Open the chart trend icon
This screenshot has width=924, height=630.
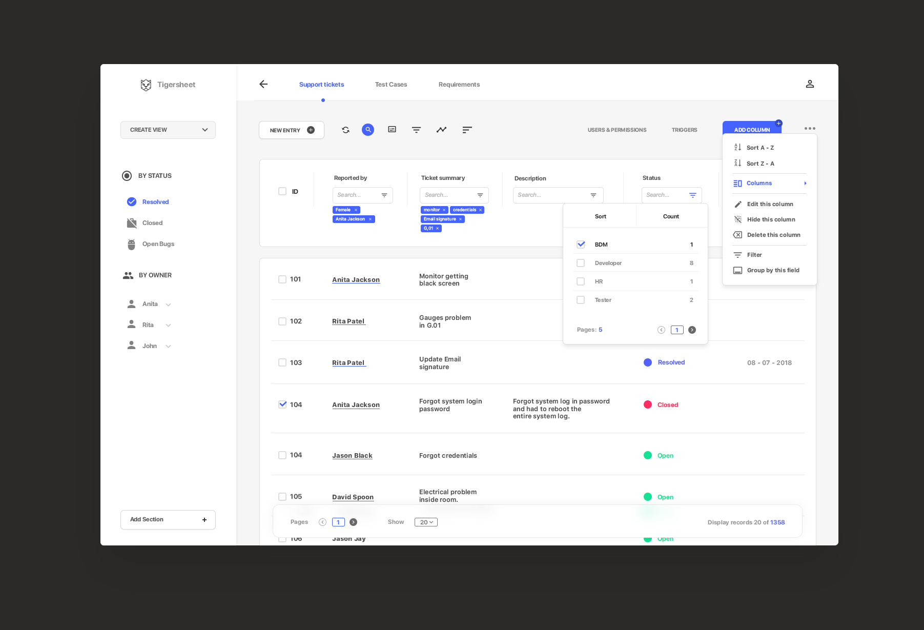pos(441,130)
